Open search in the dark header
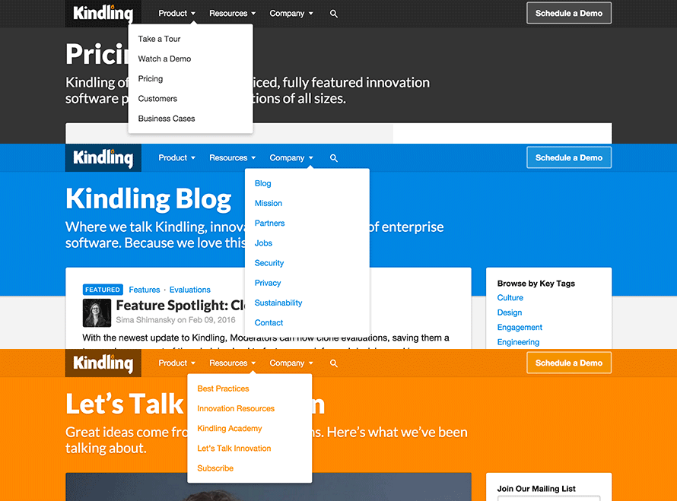The height and width of the screenshot is (501, 677). (x=334, y=14)
